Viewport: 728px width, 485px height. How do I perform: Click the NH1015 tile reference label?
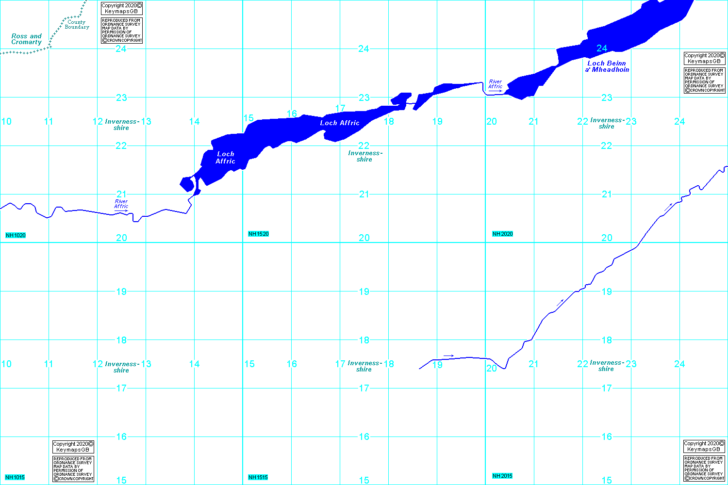(x=15, y=477)
